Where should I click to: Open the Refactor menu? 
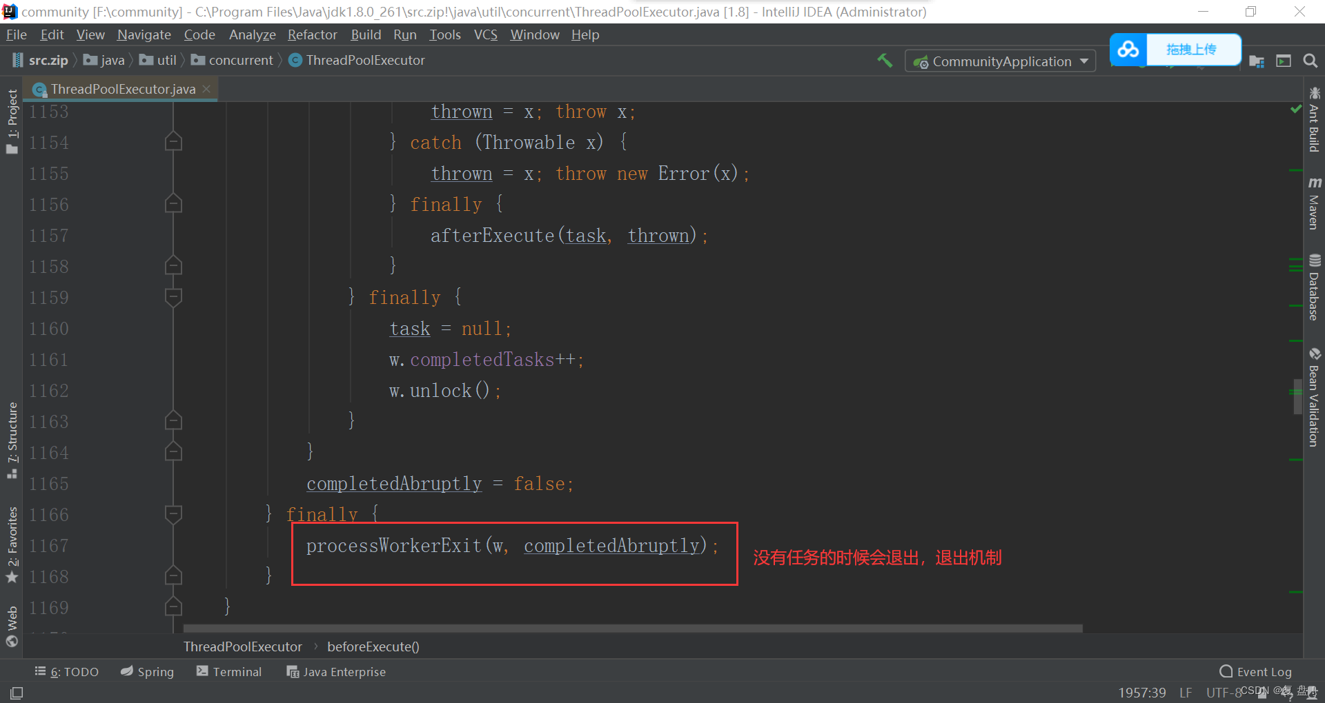click(313, 35)
